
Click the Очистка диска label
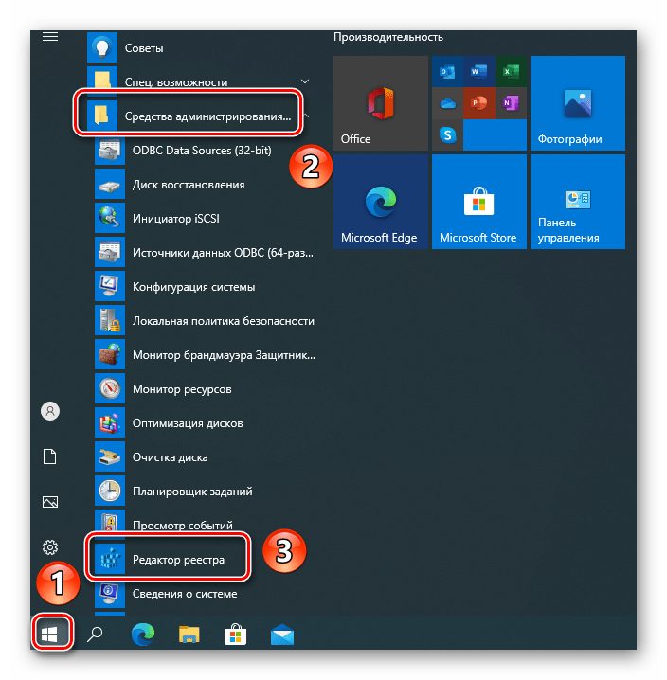(171, 457)
